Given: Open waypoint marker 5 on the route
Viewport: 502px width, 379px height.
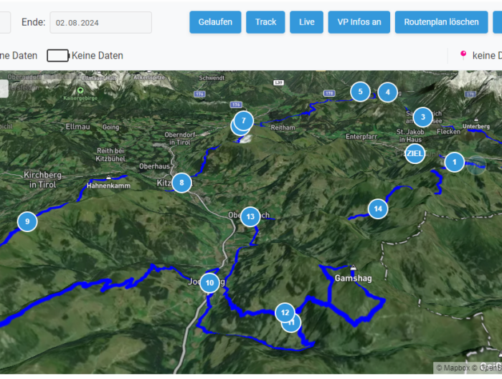Looking at the screenshot, I should [360, 92].
